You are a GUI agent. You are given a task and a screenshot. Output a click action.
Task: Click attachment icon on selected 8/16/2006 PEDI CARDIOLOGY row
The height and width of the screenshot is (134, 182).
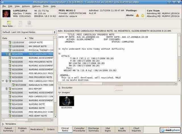tap(7, 54)
